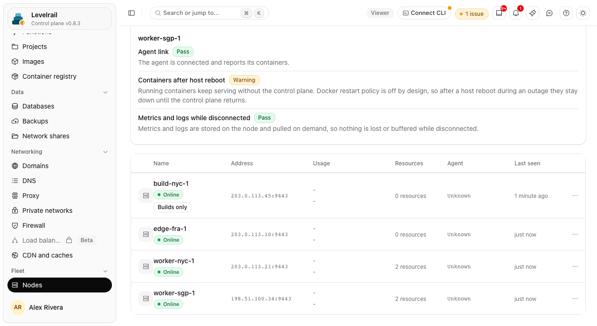Viewport: 597px width, 326px height.
Task: Click the Agent column header
Action: click(455, 163)
